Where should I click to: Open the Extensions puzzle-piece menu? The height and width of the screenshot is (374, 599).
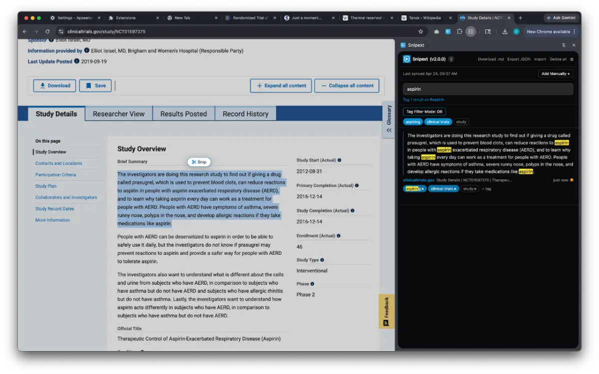pos(459,31)
